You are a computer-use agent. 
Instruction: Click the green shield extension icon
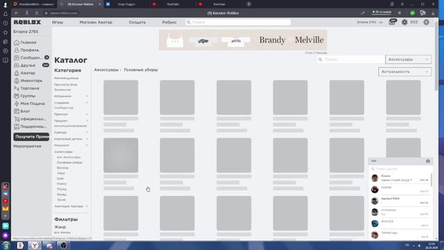pos(412,13)
